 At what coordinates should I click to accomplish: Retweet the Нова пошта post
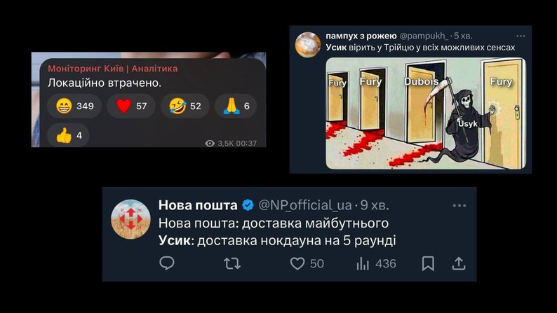click(x=232, y=264)
